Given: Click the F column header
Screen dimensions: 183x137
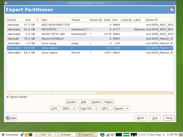Looking at the screenshot, I should (38, 20).
